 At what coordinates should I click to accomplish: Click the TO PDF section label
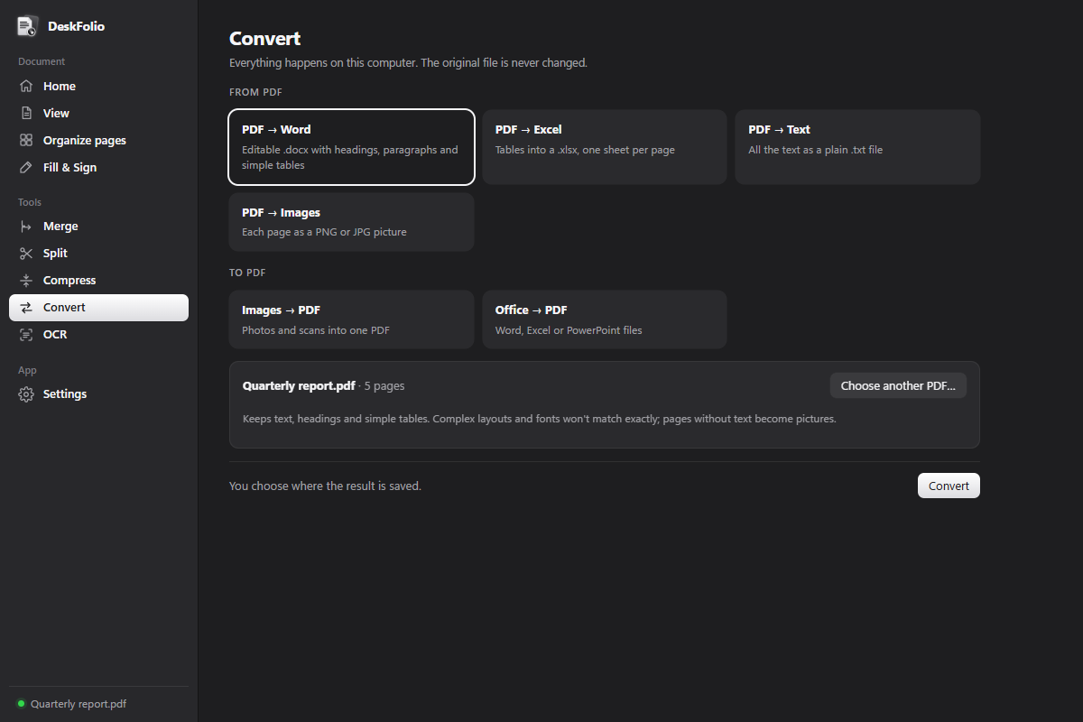tap(247, 273)
